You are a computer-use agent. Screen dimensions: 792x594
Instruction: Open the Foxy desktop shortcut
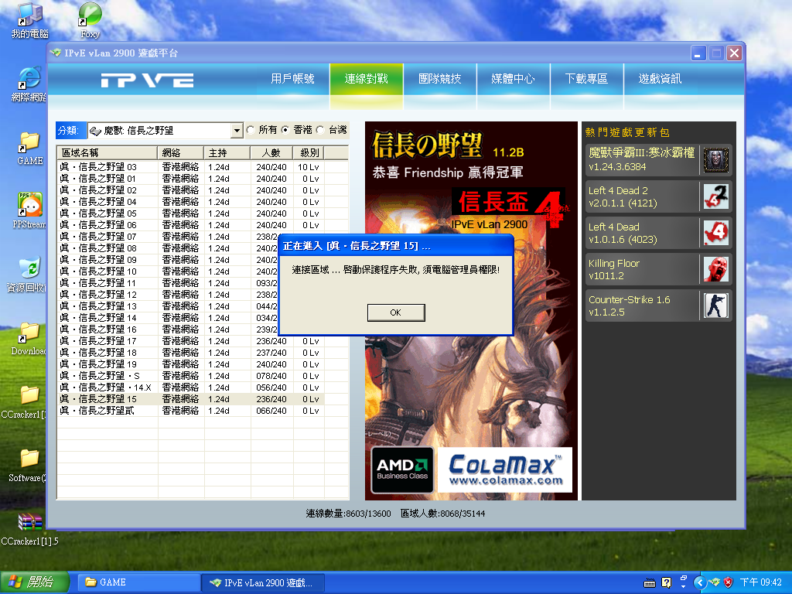click(x=90, y=15)
